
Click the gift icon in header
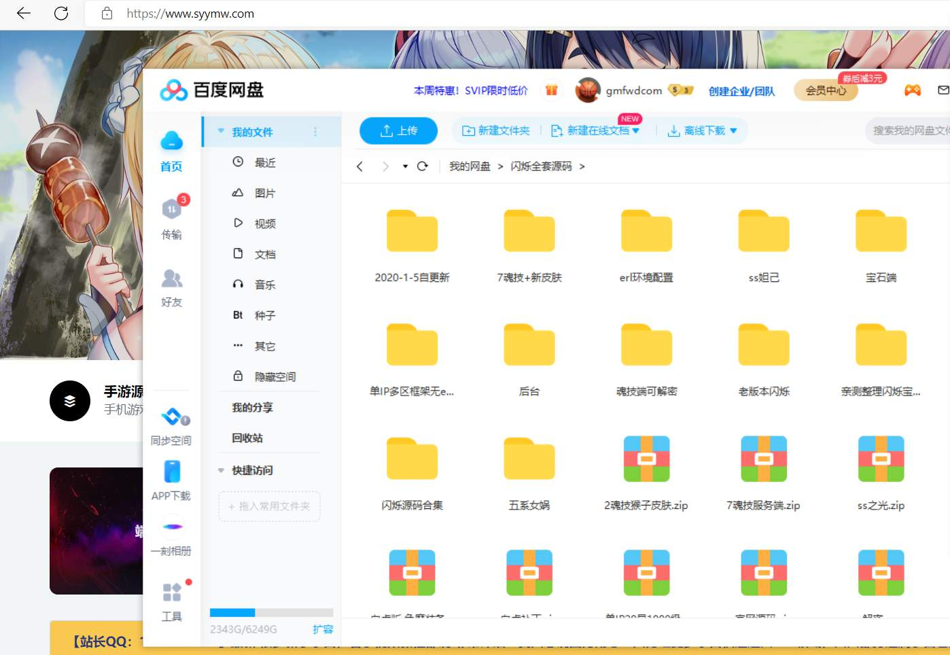coord(551,90)
